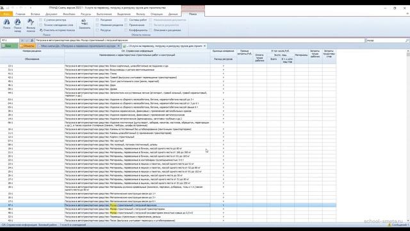Image resolution: width=410 pixels, height=231 pixels.
Task: Click the formula bar text field
Action: (200, 40)
